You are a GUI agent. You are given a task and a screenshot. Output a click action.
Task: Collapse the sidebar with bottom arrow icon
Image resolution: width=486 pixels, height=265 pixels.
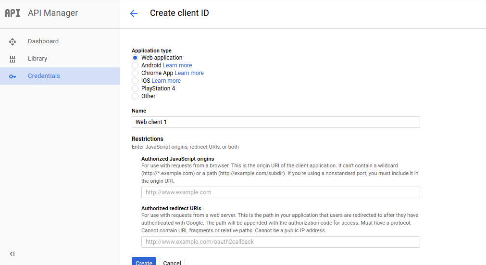[x=12, y=254]
